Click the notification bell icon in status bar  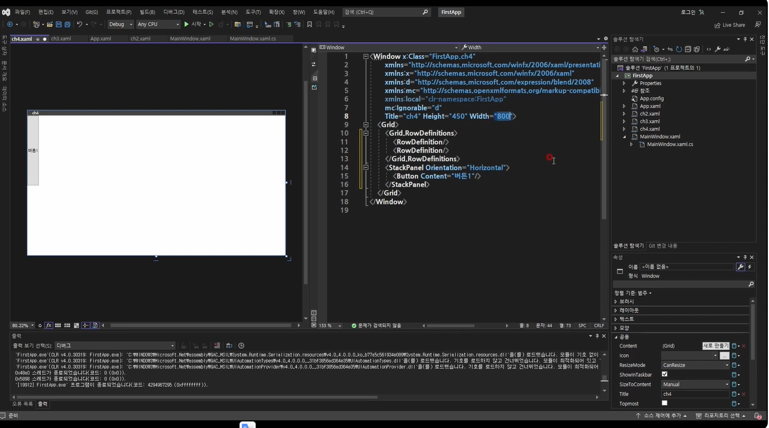pyautogui.click(x=758, y=416)
